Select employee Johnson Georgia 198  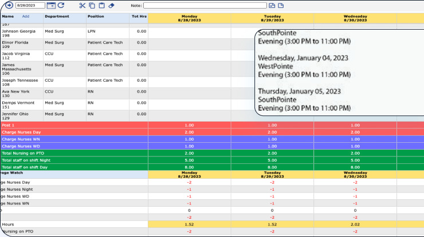[x=19, y=33]
